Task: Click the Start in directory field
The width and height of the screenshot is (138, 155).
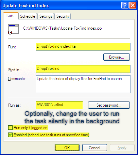Action: (83, 69)
